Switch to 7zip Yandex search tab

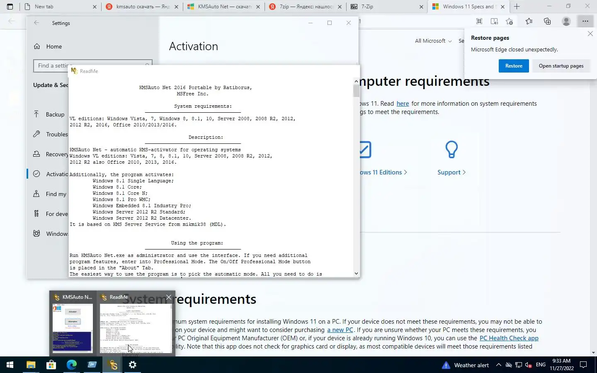[306, 7]
